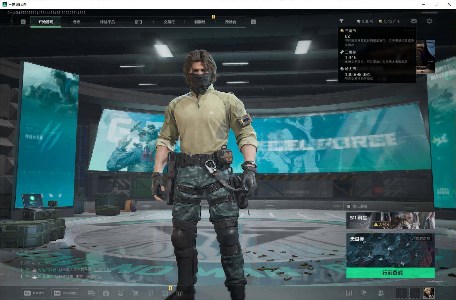Click the Delta Force app icon in the title bar
This screenshot has height=300, width=456.
tap(4, 4)
